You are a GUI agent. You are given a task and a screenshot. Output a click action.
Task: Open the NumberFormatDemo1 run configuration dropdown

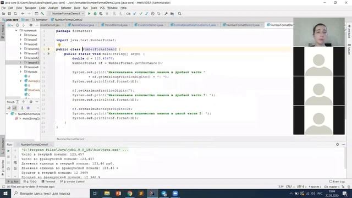pyautogui.click(x=66, y=13)
